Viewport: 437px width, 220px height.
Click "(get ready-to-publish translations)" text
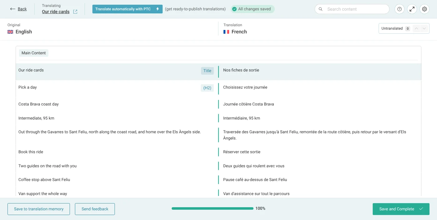tap(195, 9)
